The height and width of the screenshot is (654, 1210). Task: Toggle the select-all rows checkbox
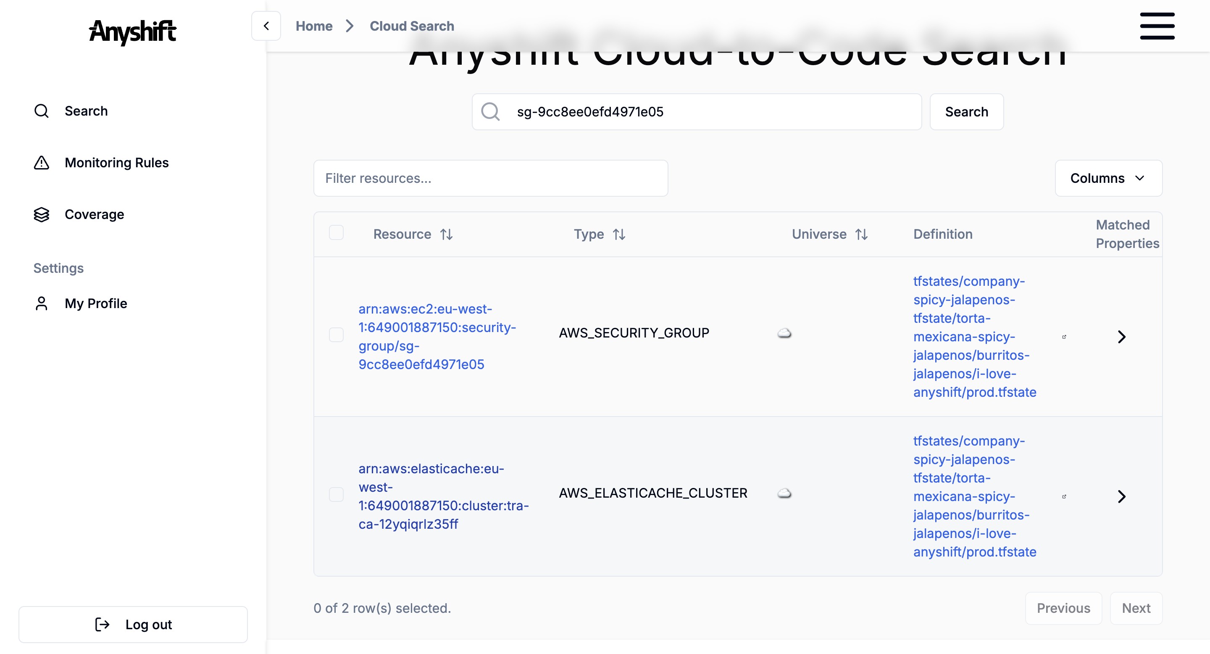(336, 232)
